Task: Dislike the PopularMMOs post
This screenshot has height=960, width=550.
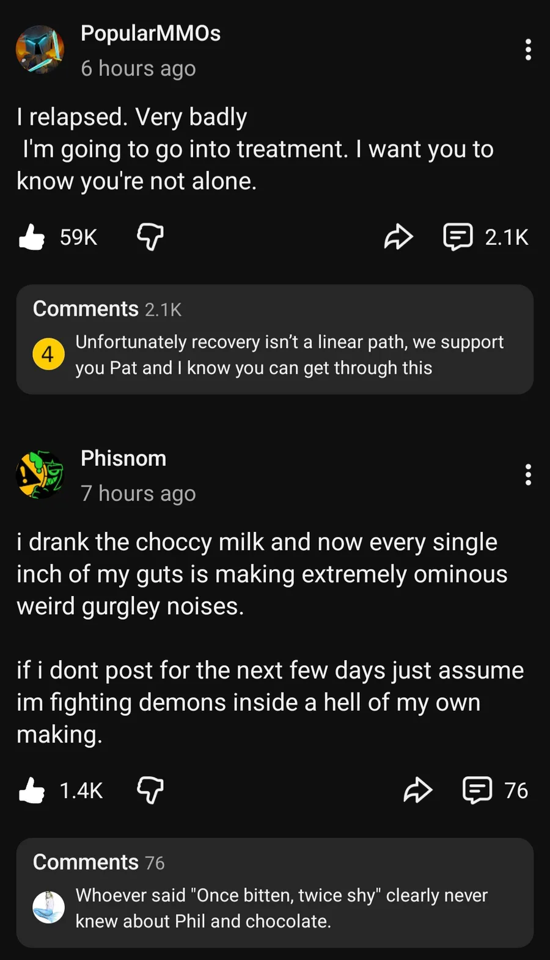Action: click(x=150, y=237)
